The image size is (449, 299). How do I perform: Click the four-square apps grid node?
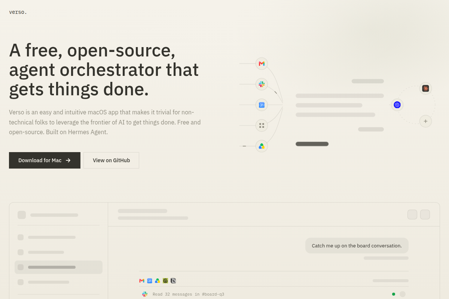(262, 125)
